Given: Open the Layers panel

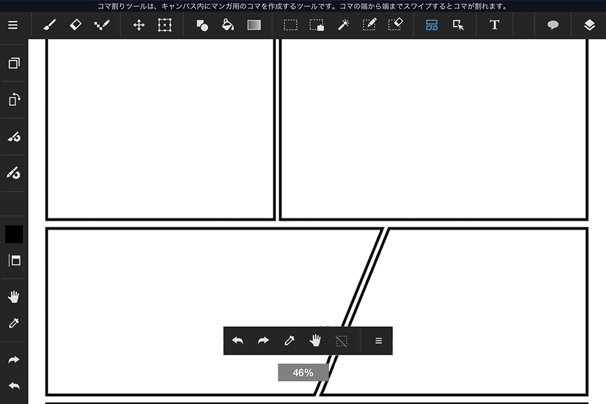Looking at the screenshot, I should (589, 25).
